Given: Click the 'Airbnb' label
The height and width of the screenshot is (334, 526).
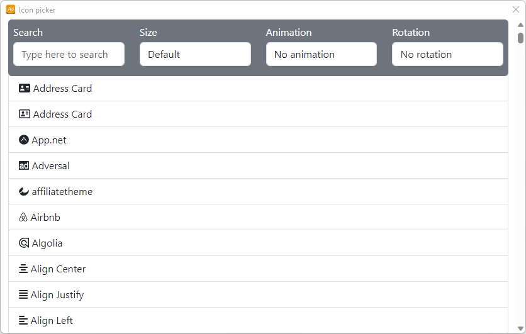Looking at the screenshot, I should pyautogui.click(x=45, y=217).
